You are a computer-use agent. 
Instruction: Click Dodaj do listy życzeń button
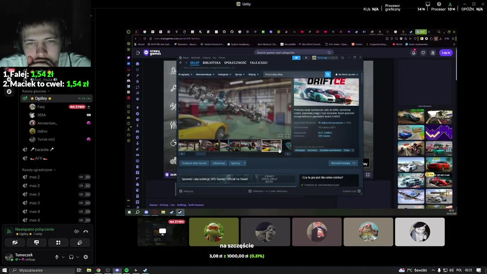point(194,163)
